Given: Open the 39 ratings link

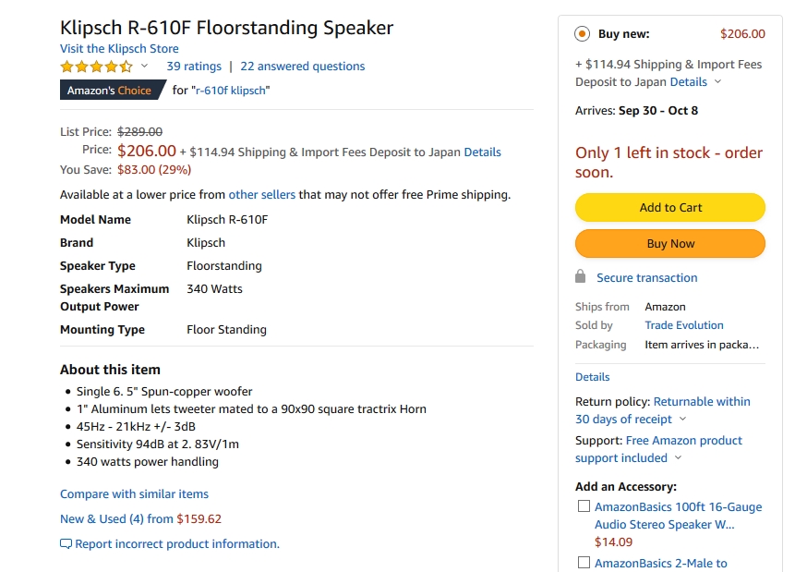Looking at the screenshot, I should (x=194, y=67).
